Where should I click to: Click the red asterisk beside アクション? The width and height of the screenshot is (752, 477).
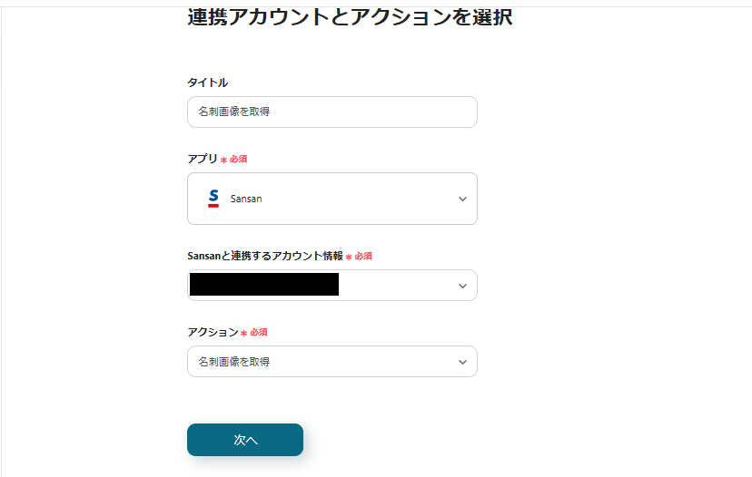pyautogui.click(x=243, y=333)
